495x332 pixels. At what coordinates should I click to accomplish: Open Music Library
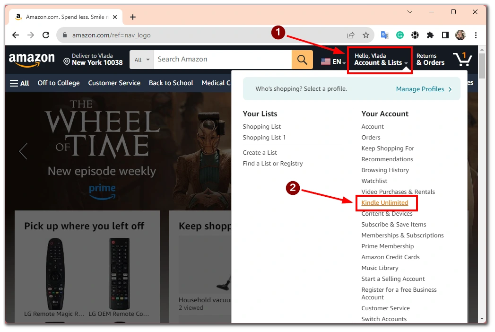[x=380, y=268]
